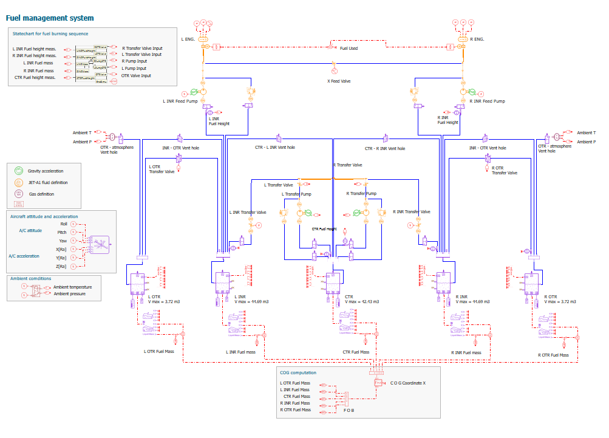
Task: Select the 'Ambient pressure' label
Action: (x=70, y=294)
